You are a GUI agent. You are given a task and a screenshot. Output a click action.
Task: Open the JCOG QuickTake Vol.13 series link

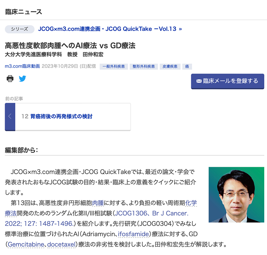(110, 29)
